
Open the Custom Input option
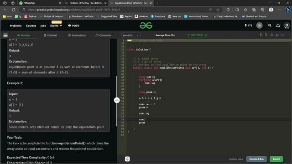[236, 159]
